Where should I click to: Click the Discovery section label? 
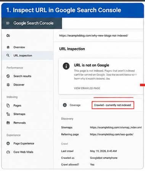coord(67,119)
